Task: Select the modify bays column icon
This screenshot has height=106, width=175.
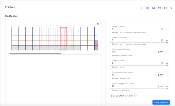Action: 148,8
